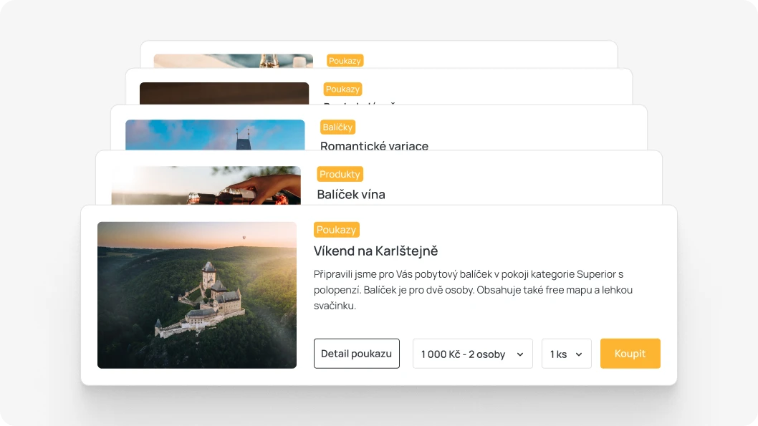Click the dark brown thumbnail on second card
The width and height of the screenshot is (758, 426).
tap(224, 94)
